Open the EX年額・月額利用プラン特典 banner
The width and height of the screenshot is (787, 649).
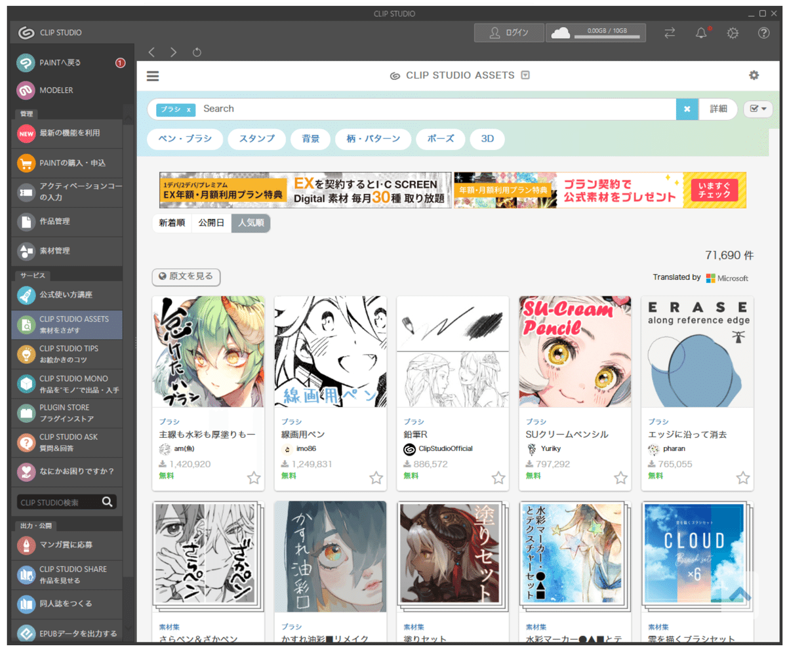pos(306,190)
